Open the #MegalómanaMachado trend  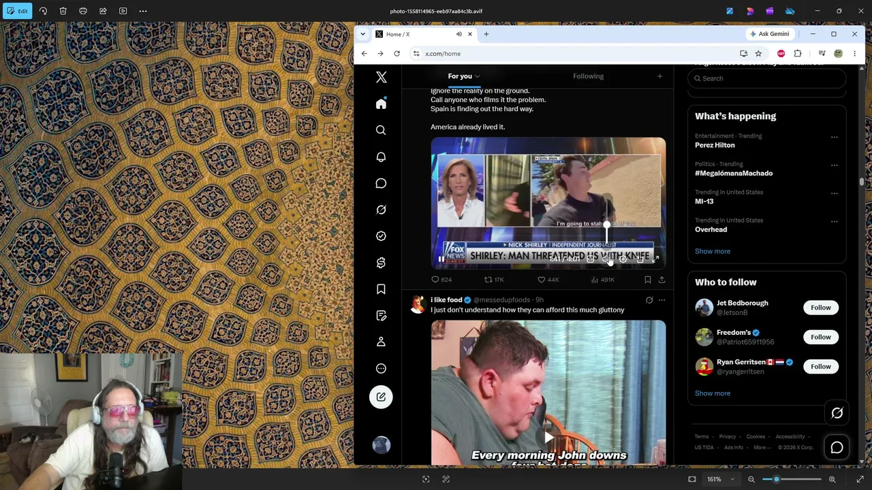(734, 173)
